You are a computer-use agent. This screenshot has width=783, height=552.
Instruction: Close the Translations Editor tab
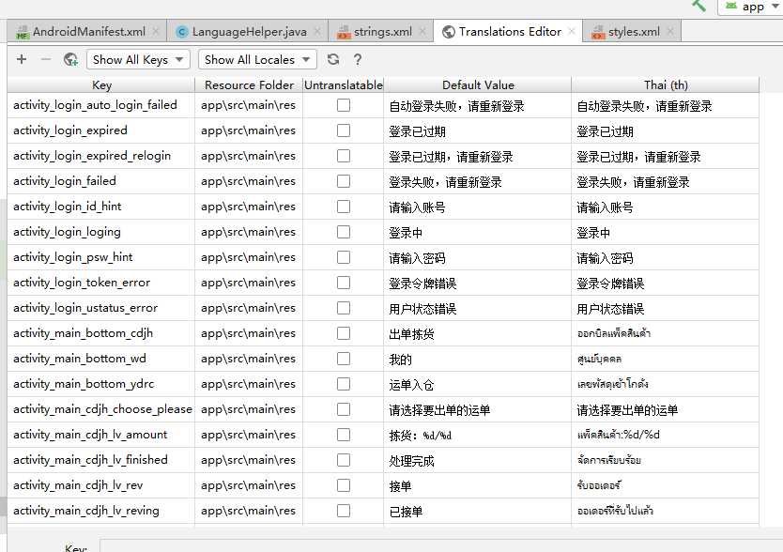(x=572, y=32)
